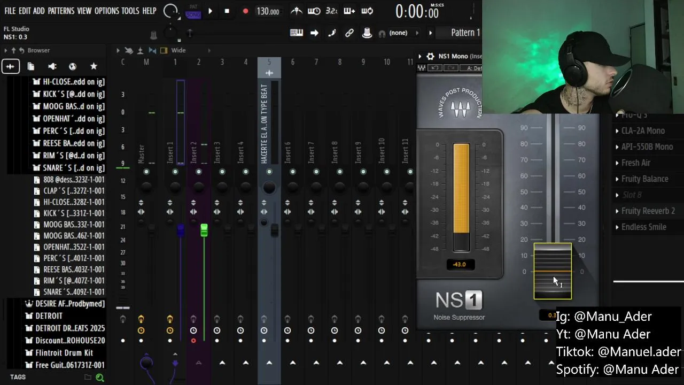Viewport: 684px width, 385px height.
Task: Select the 808 @dess..323Z-1-001 file
Action: pos(69,180)
